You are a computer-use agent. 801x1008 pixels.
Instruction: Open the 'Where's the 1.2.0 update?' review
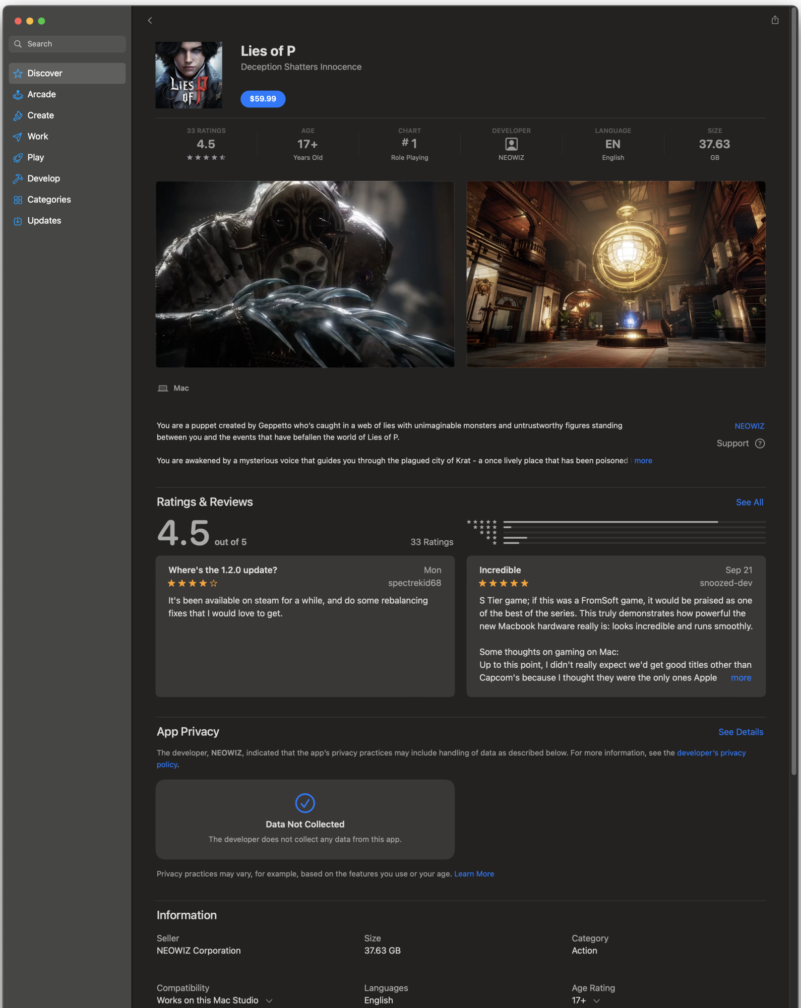coord(305,626)
